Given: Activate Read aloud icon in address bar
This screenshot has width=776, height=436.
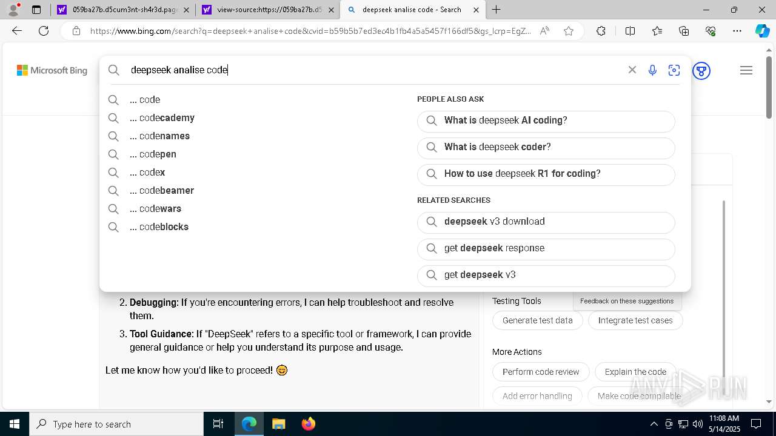Looking at the screenshot, I should (x=544, y=31).
